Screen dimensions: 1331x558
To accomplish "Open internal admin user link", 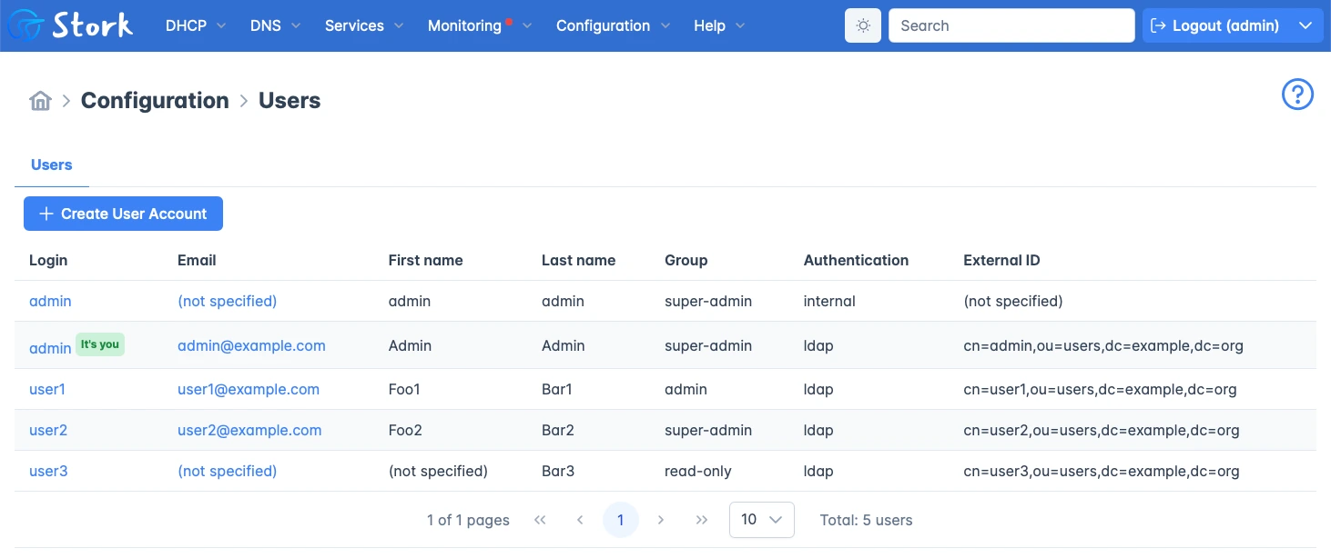I will [x=50, y=301].
